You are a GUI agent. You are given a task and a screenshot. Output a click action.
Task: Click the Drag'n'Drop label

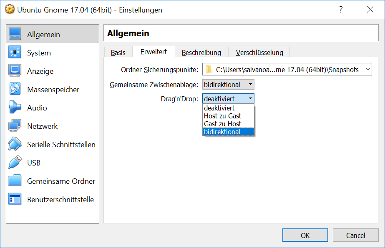(x=179, y=99)
